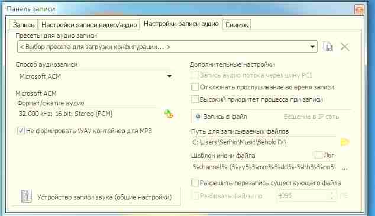Enable Разрешить перезапись существующего файла
375x216 pixels.
tap(195, 183)
